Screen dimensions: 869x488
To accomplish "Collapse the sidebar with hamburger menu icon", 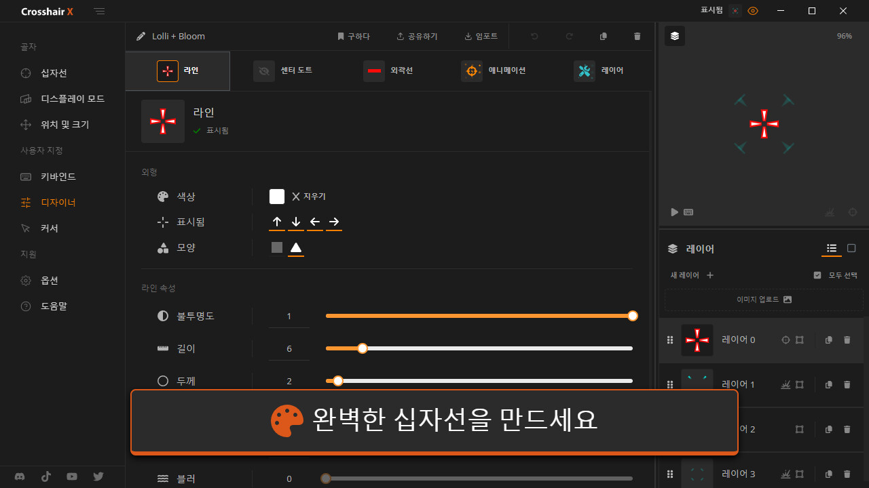I will 100,12.
